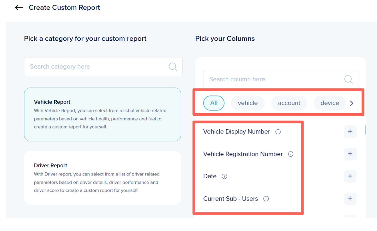
Task: Choose the device filter chip
Action: tap(329, 103)
